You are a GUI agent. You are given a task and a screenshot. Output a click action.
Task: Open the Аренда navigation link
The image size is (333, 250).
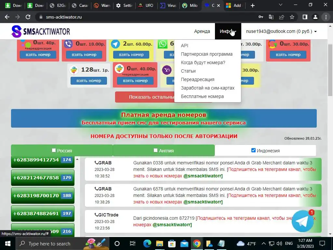(x=202, y=31)
